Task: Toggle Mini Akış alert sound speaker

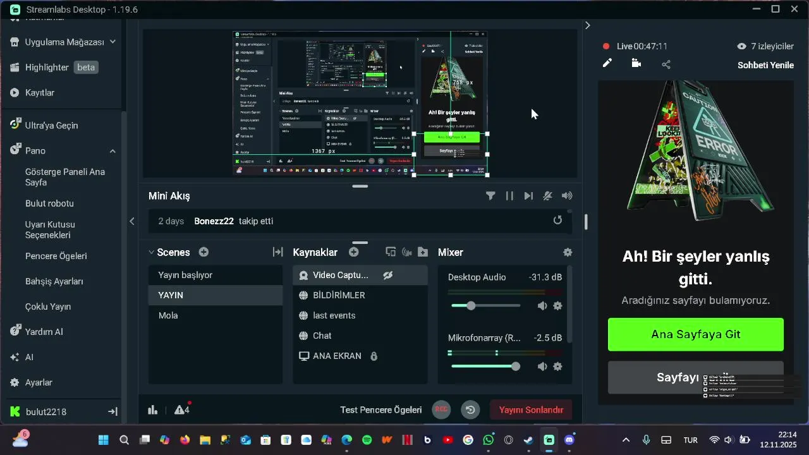Action: [567, 196]
